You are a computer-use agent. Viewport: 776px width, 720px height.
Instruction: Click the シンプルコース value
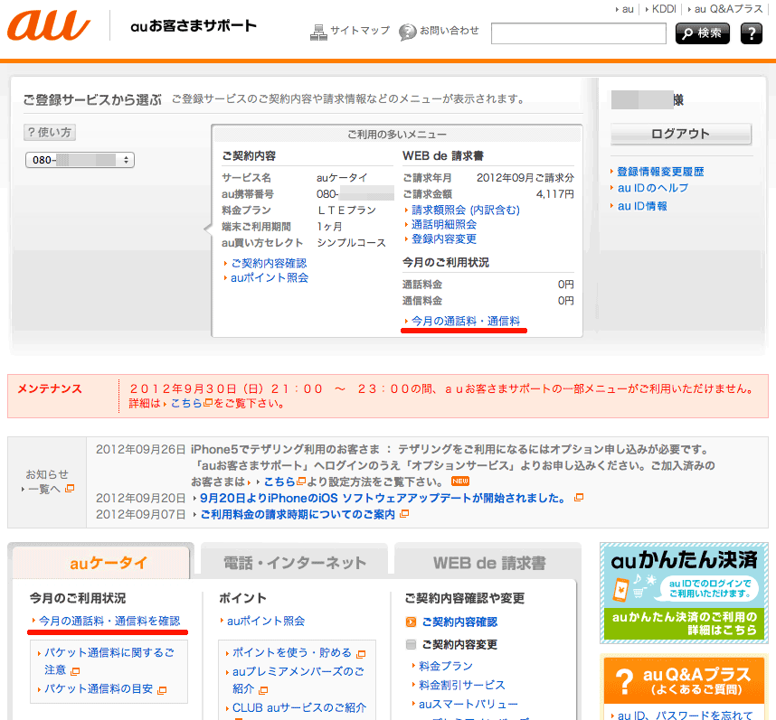pos(351,243)
